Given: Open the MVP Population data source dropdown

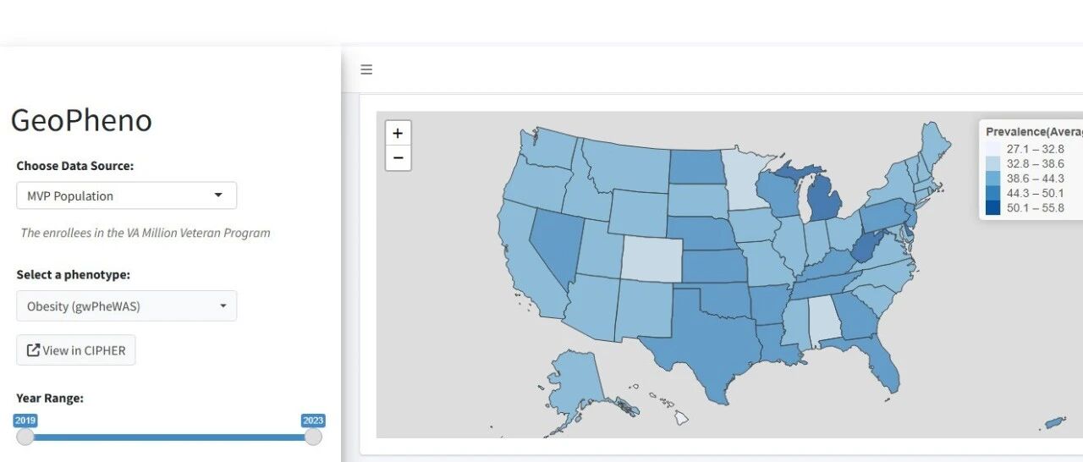Looking at the screenshot, I should click(x=126, y=195).
